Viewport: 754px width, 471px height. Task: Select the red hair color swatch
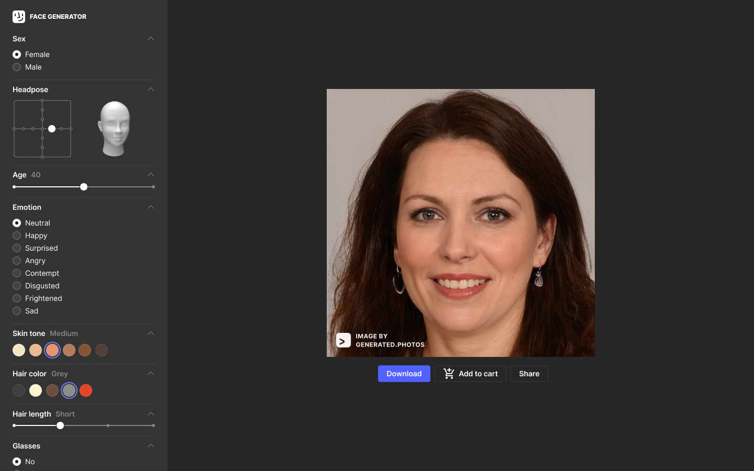pyautogui.click(x=86, y=390)
